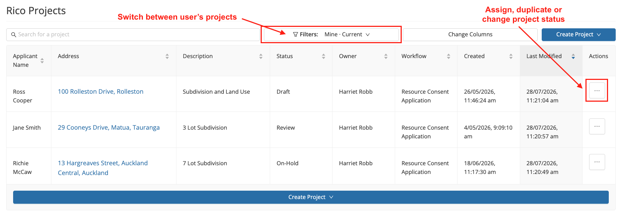Sort by Owner column arrows
The width and height of the screenshot is (623, 211).
click(386, 56)
